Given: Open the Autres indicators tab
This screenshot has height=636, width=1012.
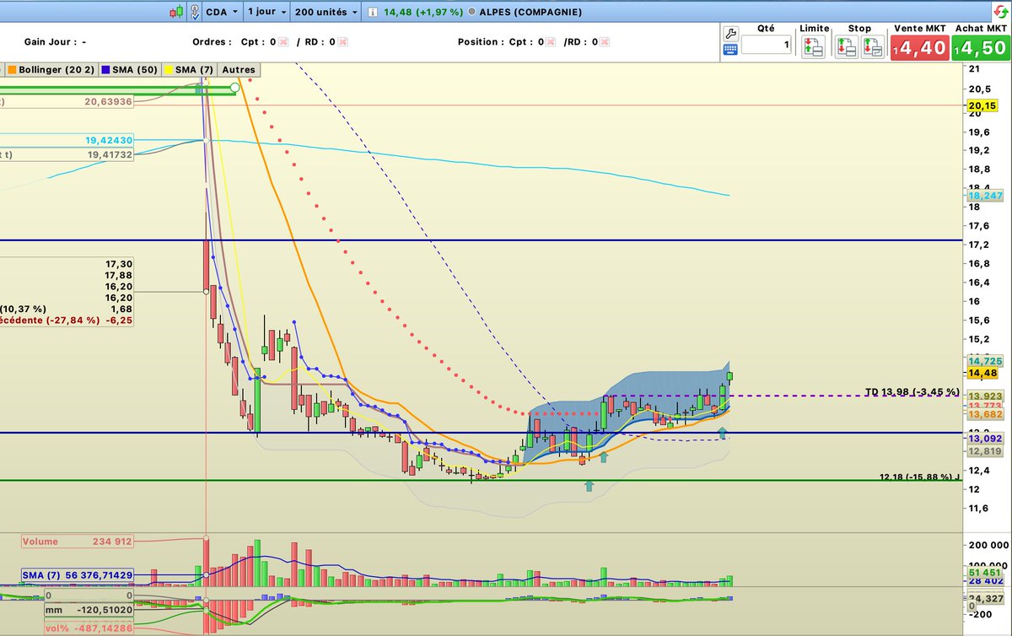Looking at the screenshot, I should (239, 69).
